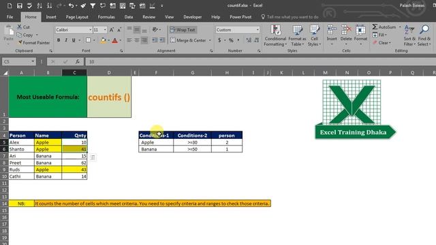Click the Tell me what you want search box
Image resolution: width=436 pixels, height=245 pixels.
click(290, 17)
